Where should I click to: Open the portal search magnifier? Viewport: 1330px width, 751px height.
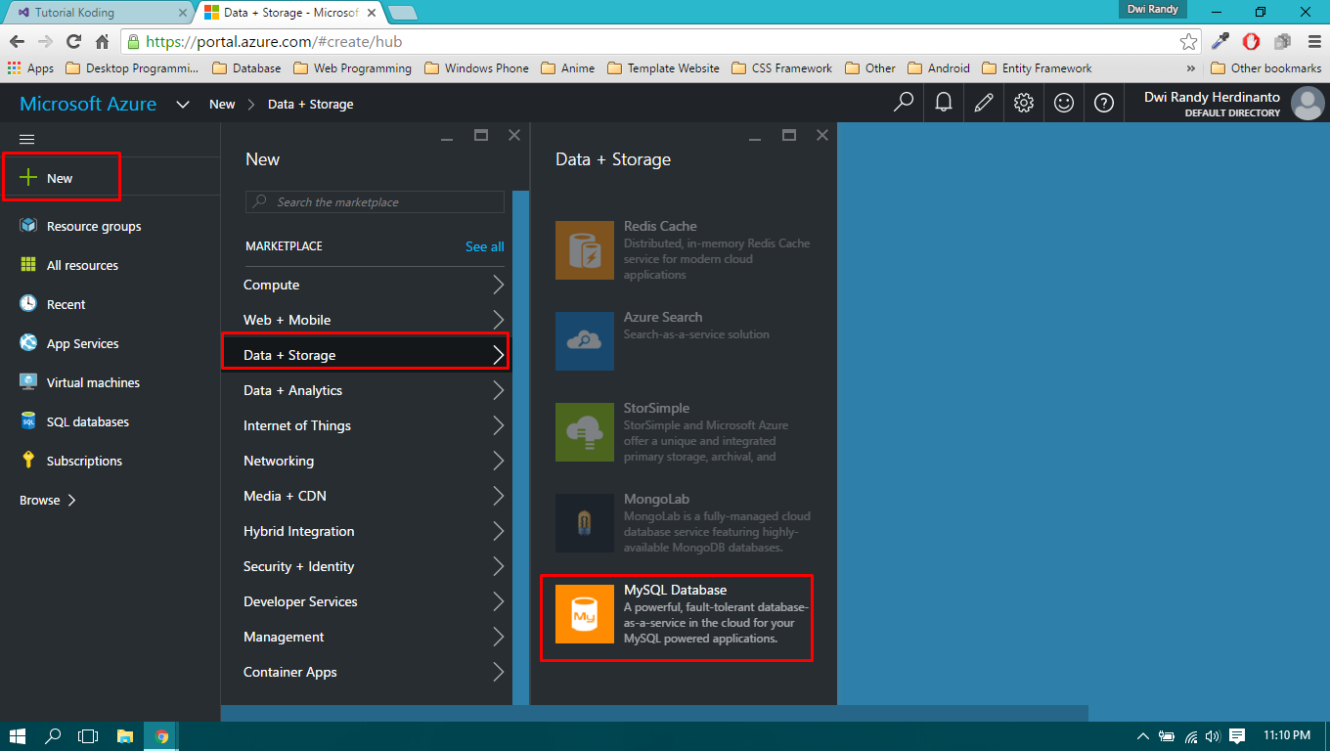[903, 103]
